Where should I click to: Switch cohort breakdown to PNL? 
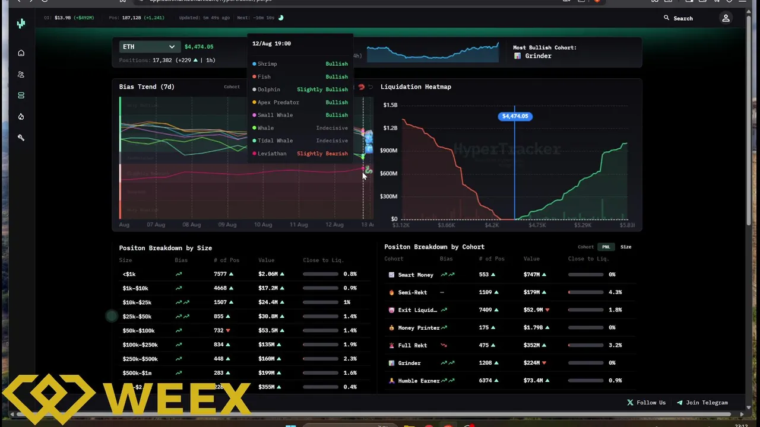click(606, 247)
